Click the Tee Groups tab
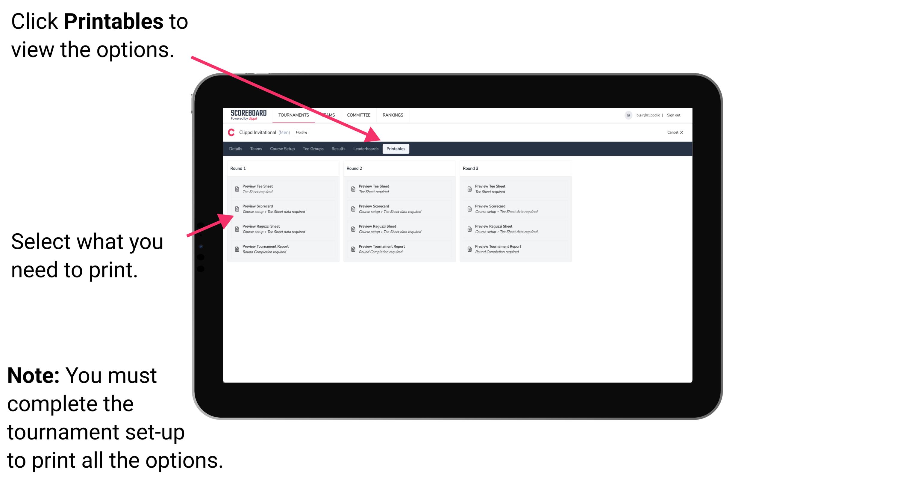This screenshot has width=912, height=491. pos(313,149)
